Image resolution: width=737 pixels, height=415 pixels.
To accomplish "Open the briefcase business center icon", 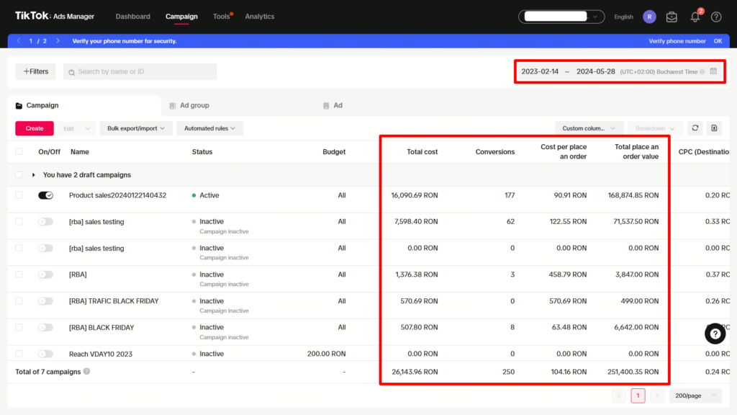I will point(672,17).
